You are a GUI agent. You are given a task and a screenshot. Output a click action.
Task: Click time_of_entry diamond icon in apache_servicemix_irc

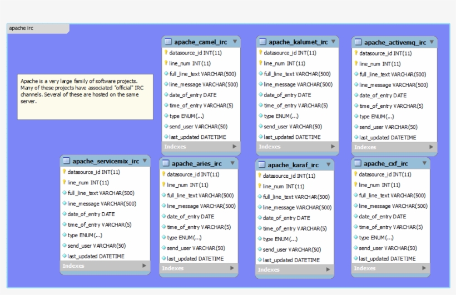coord(65,224)
